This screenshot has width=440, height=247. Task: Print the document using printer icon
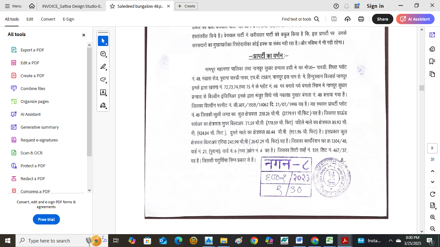pyautogui.click(x=361, y=19)
